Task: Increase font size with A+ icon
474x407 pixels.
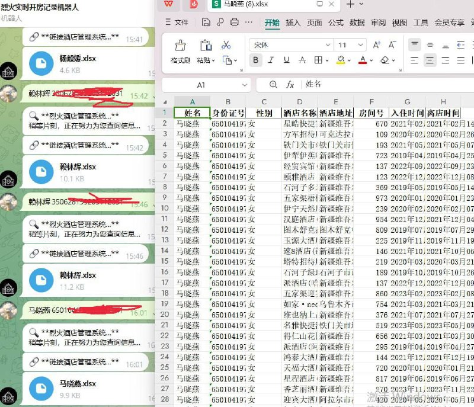Action: pyautogui.click(x=376, y=45)
